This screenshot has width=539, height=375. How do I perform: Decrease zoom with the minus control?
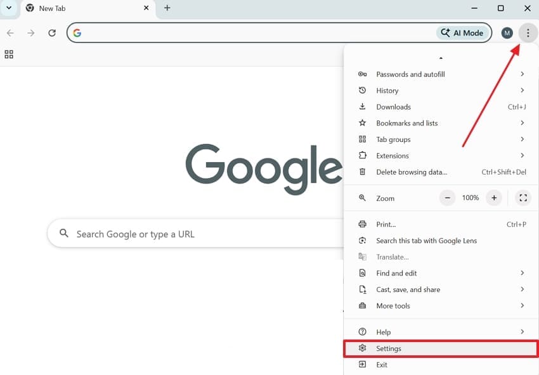(x=447, y=198)
